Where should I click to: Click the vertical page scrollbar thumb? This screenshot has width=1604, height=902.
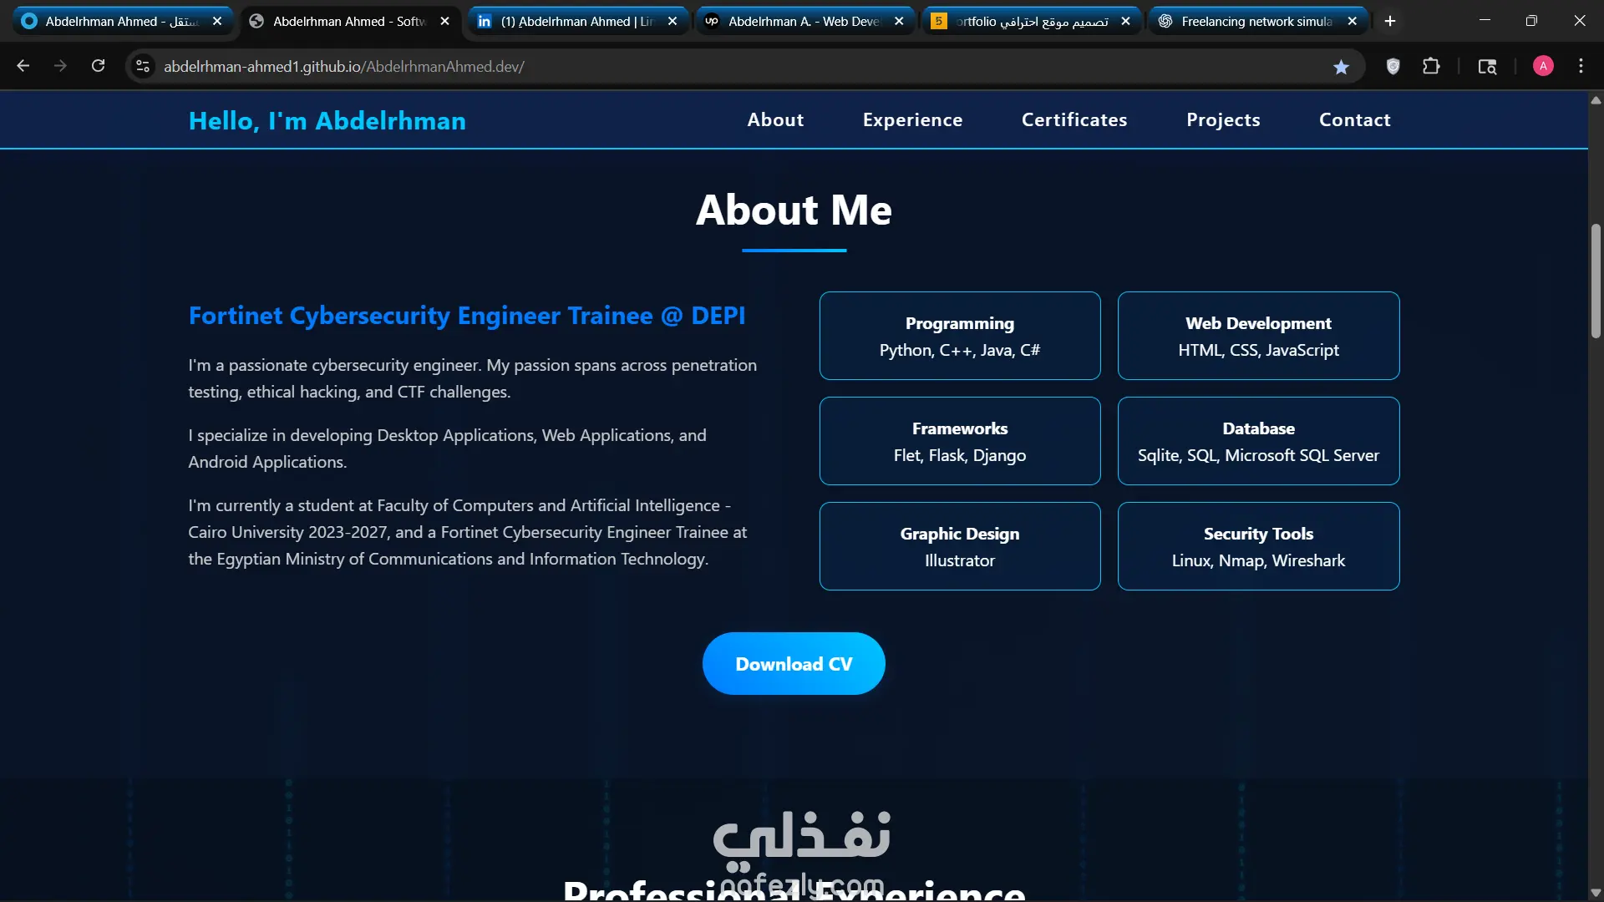pyautogui.click(x=1596, y=280)
